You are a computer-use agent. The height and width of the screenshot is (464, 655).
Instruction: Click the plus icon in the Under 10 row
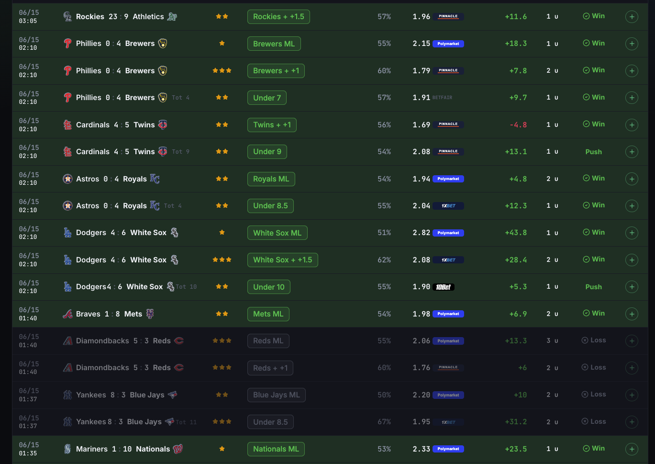tap(632, 287)
